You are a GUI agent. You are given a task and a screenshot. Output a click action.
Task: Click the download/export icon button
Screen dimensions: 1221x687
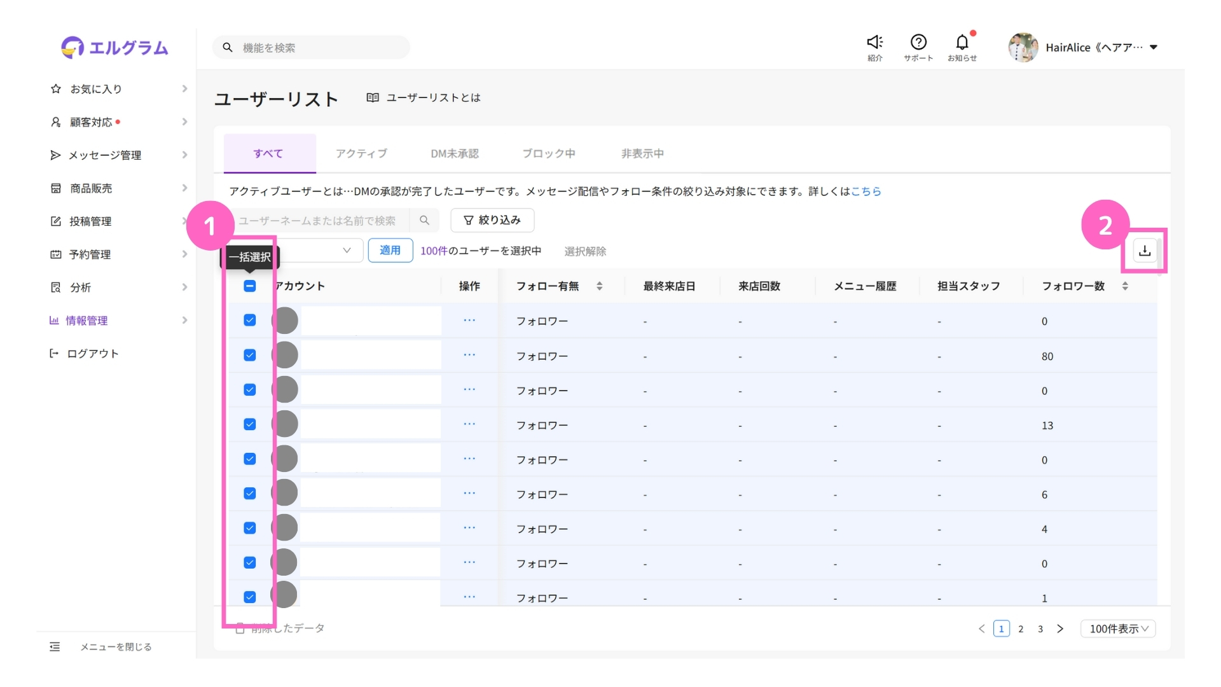pos(1144,251)
